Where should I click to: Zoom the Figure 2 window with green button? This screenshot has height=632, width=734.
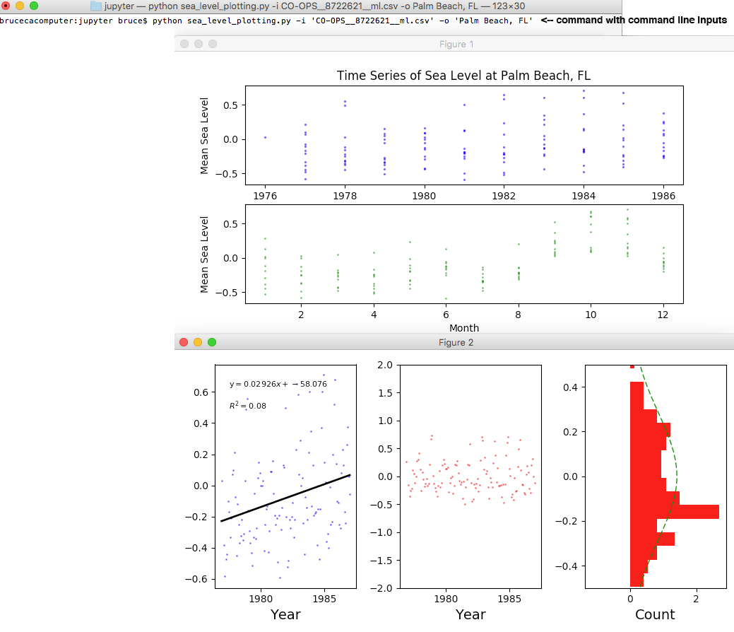(x=212, y=342)
